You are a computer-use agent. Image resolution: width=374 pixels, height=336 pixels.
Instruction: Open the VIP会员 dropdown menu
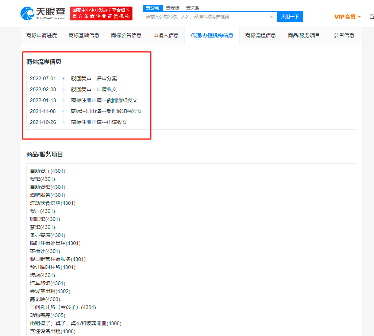(347, 17)
